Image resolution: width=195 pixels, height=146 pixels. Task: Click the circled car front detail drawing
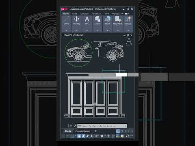pos(78,53)
